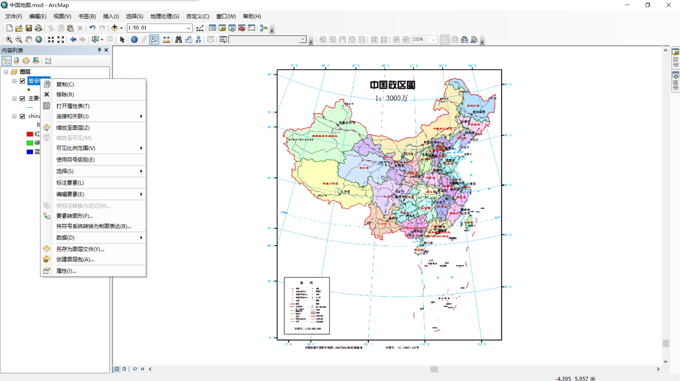Switch to List By Selection
The height and width of the screenshot is (381, 680).
point(36,61)
